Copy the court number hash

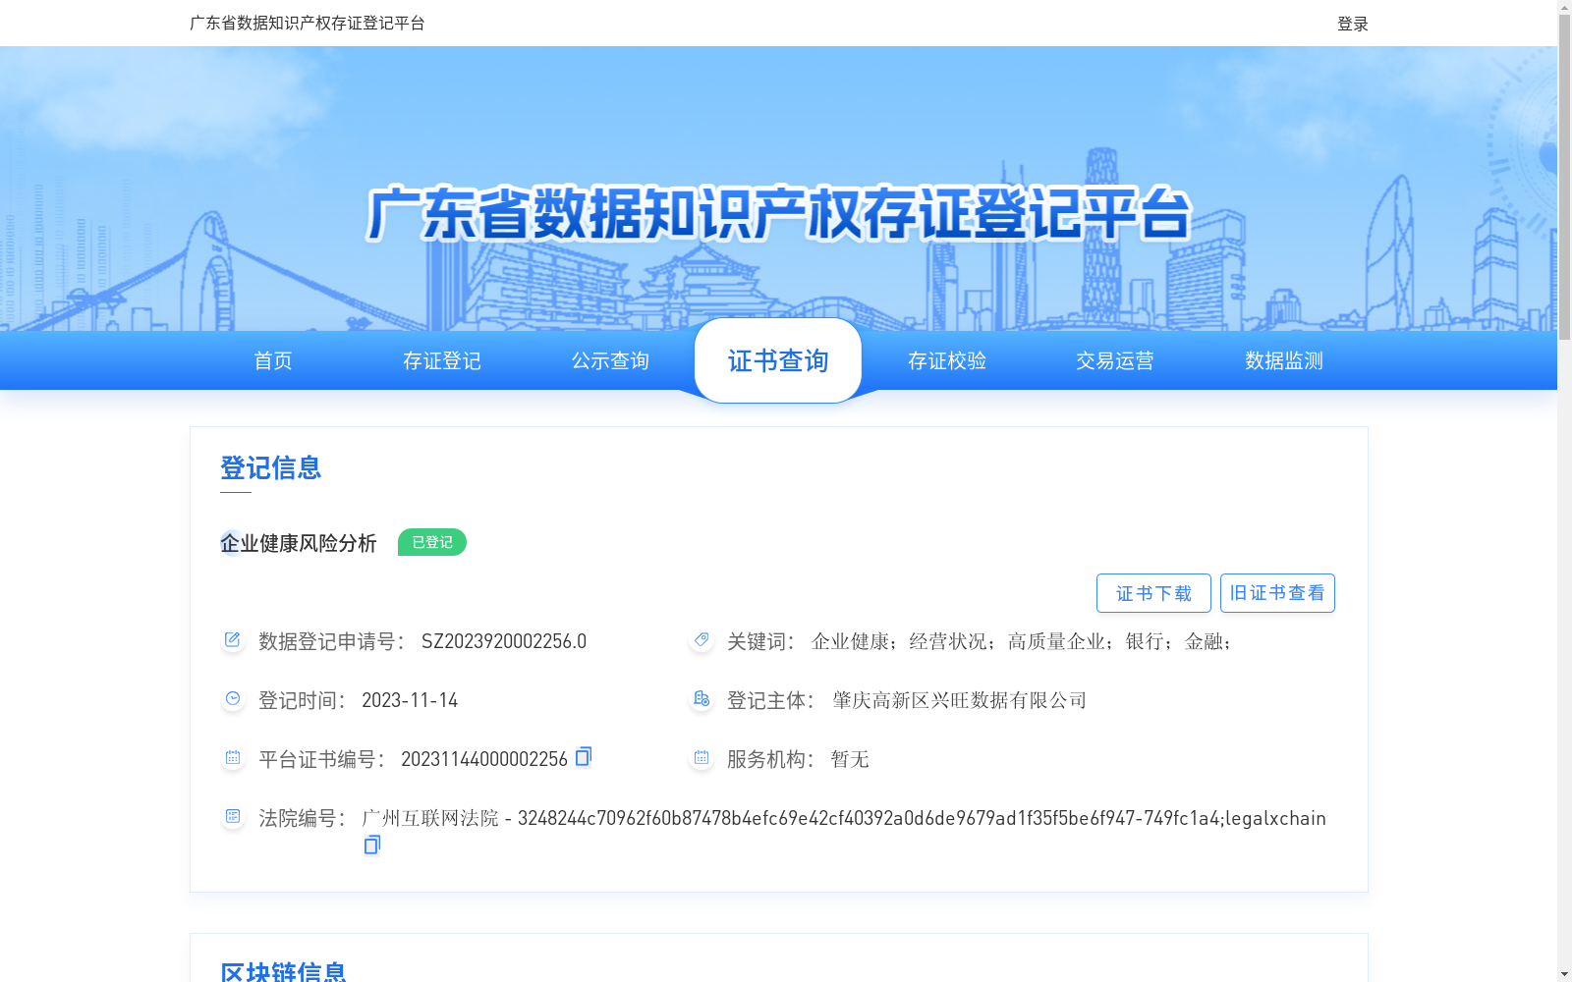click(x=371, y=845)
